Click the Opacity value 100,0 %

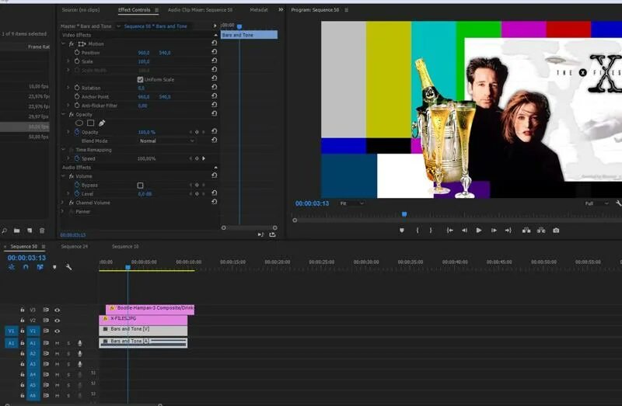tap(146, 132)
